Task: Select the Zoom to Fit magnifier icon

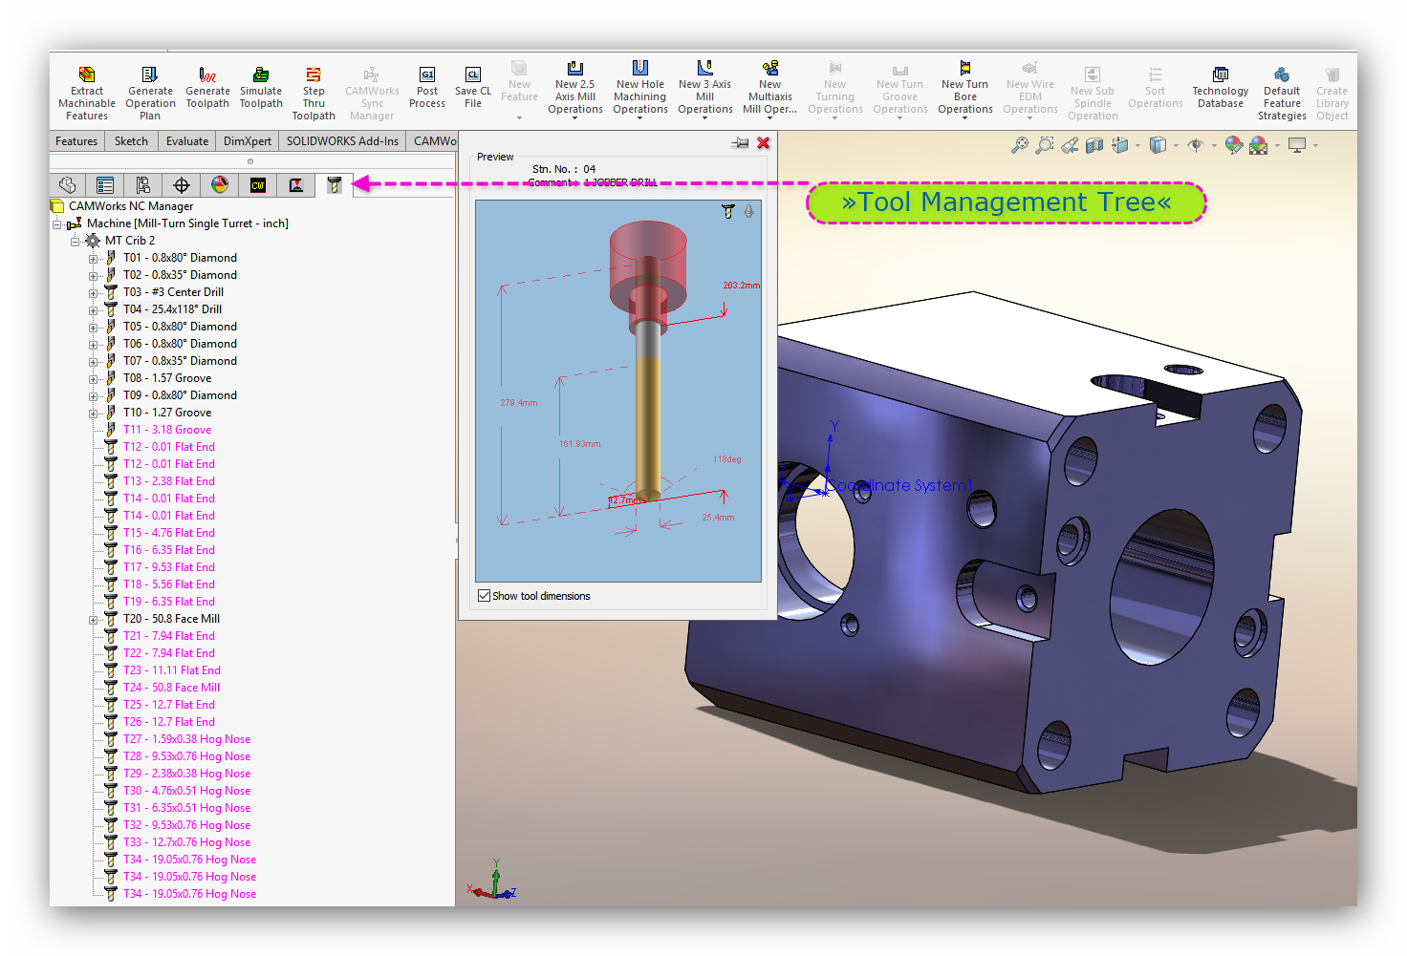Action: [1020, 145]
